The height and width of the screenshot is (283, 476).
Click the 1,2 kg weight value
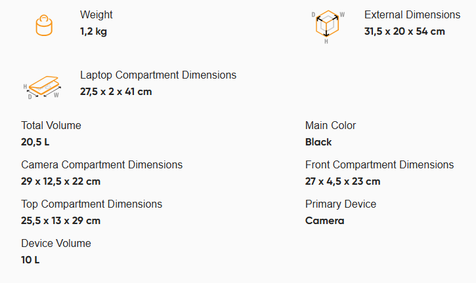(93, 31)
